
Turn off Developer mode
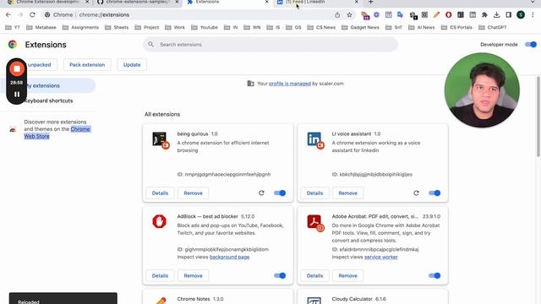coord(531,45)
